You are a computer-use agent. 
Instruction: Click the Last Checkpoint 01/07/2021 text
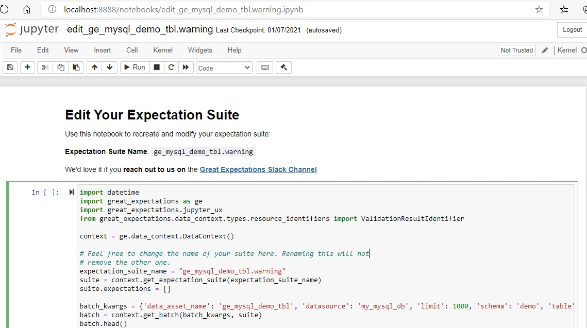click(258, 30)
